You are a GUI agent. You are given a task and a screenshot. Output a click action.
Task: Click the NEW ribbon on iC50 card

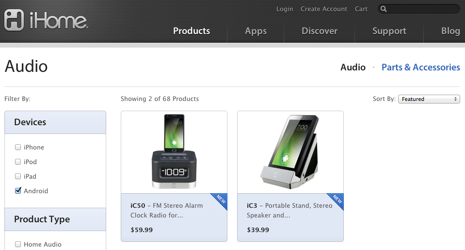[219, 200]
